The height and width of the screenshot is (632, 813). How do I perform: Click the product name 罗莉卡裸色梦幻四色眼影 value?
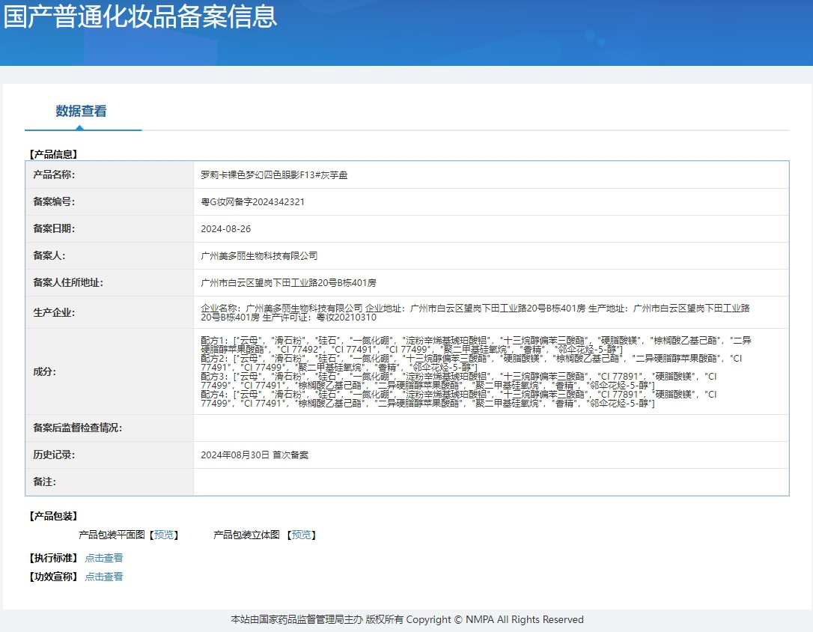pos(274,174)
